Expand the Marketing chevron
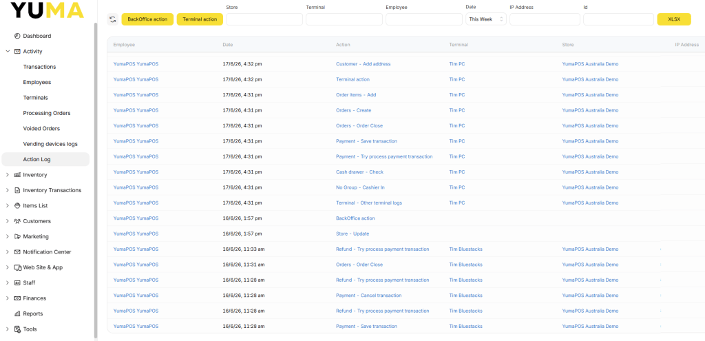This screenshot has width=705, height=341. pyautogui.click(x=8, y=236)
